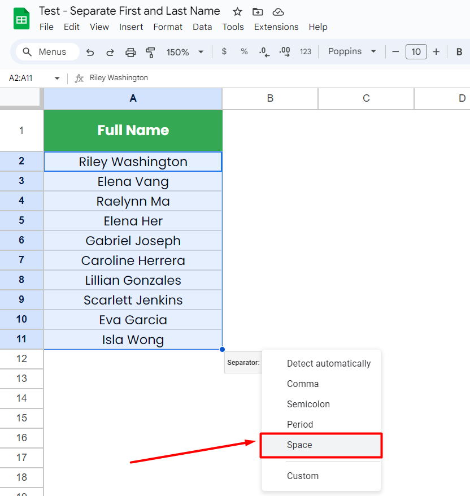The width and height of the screenshot is (470, 496).
Task: Star the document
Action: tap(237, 12)
